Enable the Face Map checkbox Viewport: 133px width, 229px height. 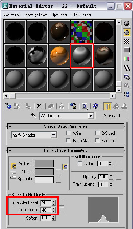point(69,141)
